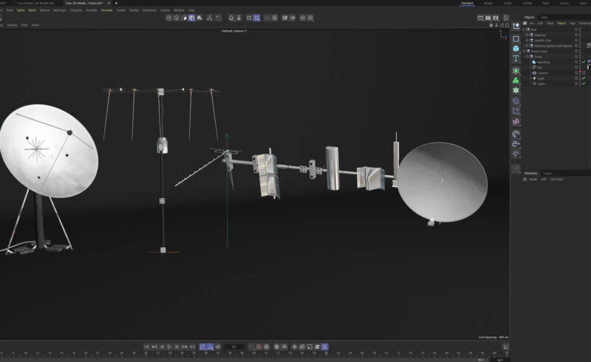Click the green Cloner icon in side palette
The height and width of the screenshot is (362, 591).
pyautogui.click(x=516, y=80)
